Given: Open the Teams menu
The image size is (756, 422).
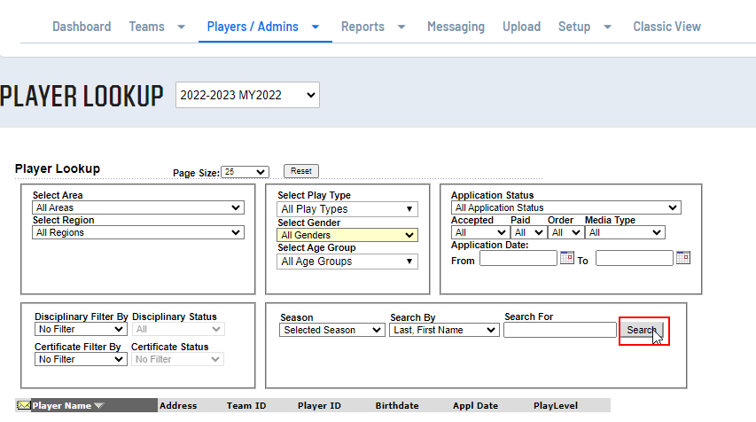Looking at the screenshot, I should coord(157,27).
